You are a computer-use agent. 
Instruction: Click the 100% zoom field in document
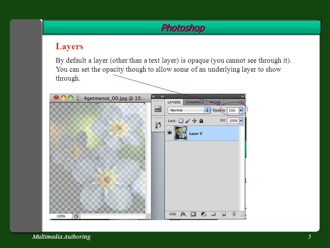pyautogui.click(x=61, y=216)
